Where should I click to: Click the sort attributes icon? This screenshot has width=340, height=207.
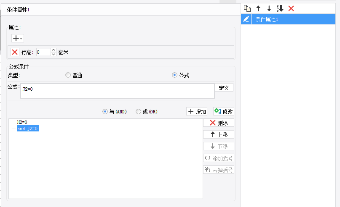coord(280,9)
